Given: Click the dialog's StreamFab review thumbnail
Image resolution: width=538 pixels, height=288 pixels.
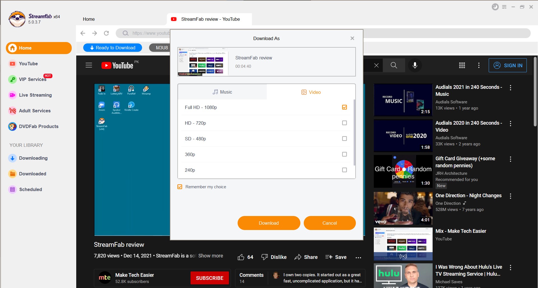Looking at the screenshot, I should (x=203, y=62).
